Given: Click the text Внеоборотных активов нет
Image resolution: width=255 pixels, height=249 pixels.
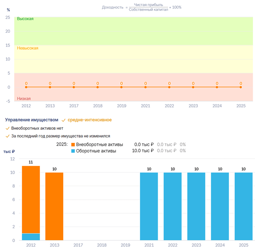Looking at the screenshot, I should (x=37, y=128).
